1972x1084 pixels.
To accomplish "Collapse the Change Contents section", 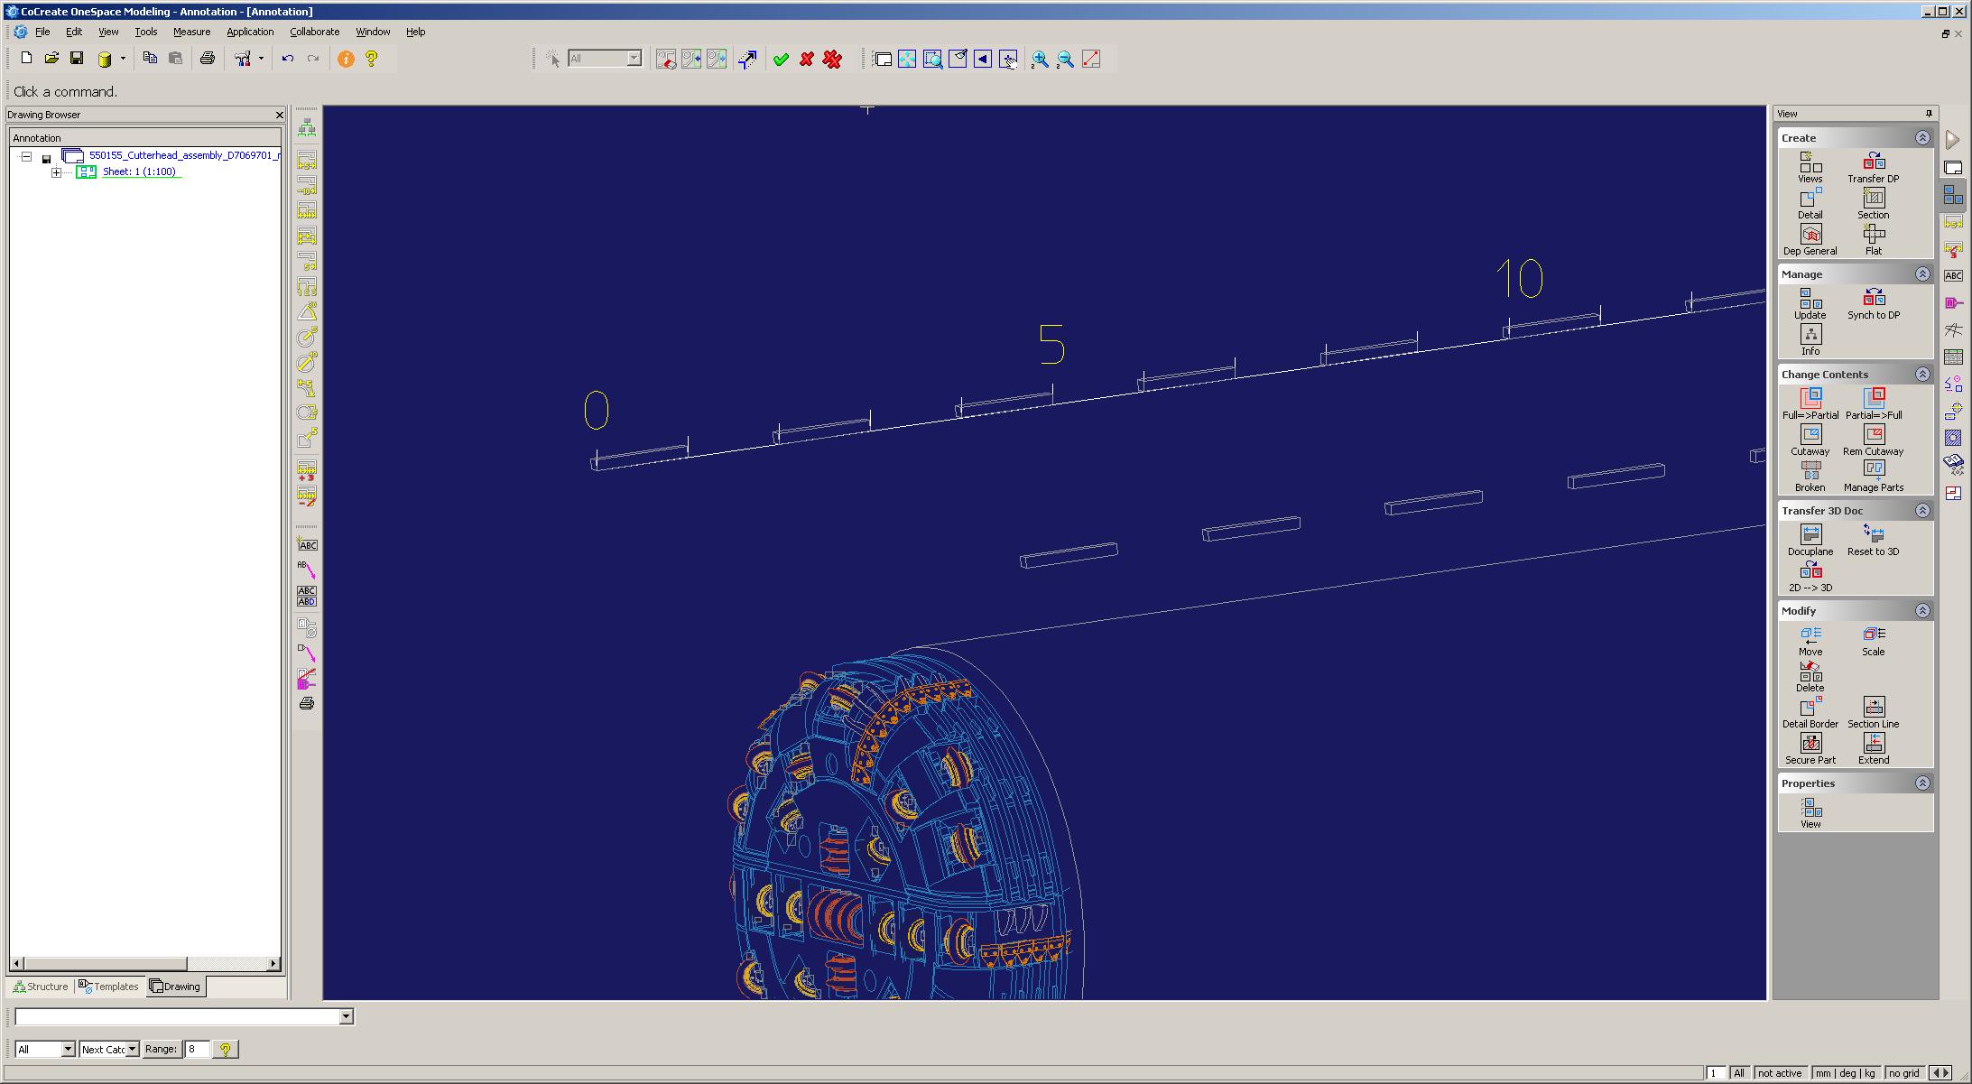I will (x=1922, y=375).
